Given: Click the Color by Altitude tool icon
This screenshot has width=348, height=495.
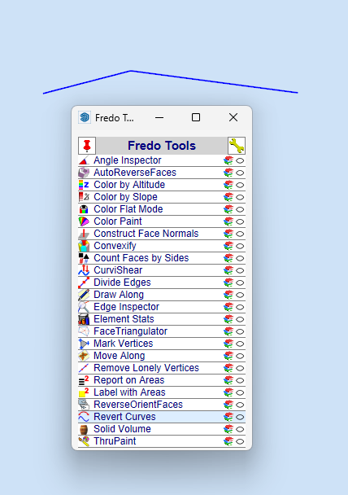Looking at the screenshot, I should 84,185.
